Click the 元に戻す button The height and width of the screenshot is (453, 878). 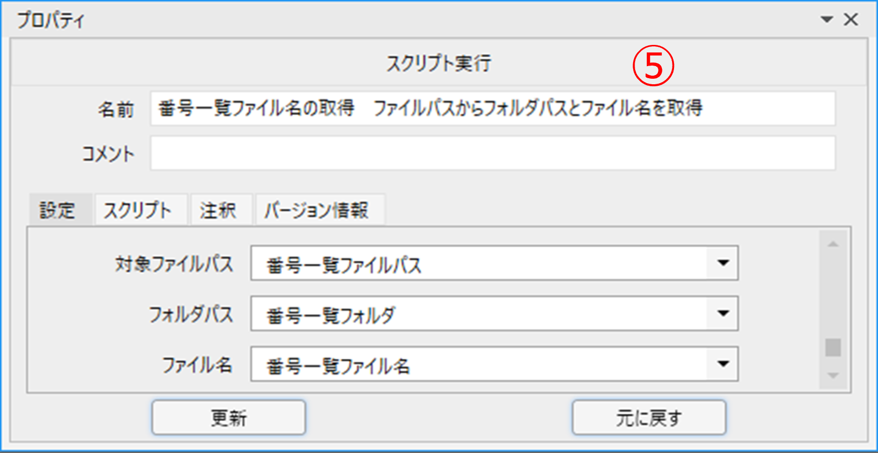649,418
